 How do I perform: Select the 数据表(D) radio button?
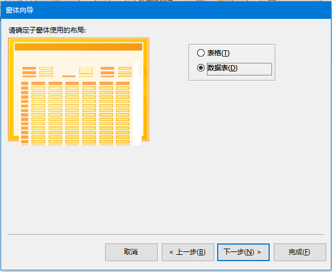[x=201, y=68]
